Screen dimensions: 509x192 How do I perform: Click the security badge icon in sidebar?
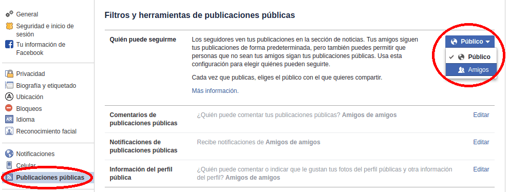pos(9,26)
